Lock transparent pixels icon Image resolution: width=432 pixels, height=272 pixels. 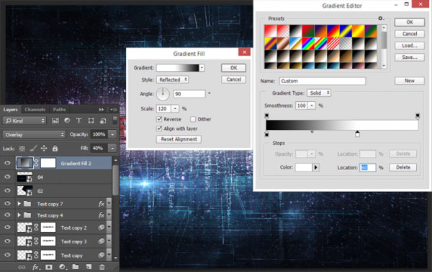tap(22, 149)
